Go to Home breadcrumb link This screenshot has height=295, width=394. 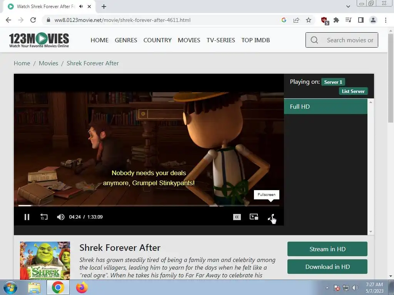point(22,63)
